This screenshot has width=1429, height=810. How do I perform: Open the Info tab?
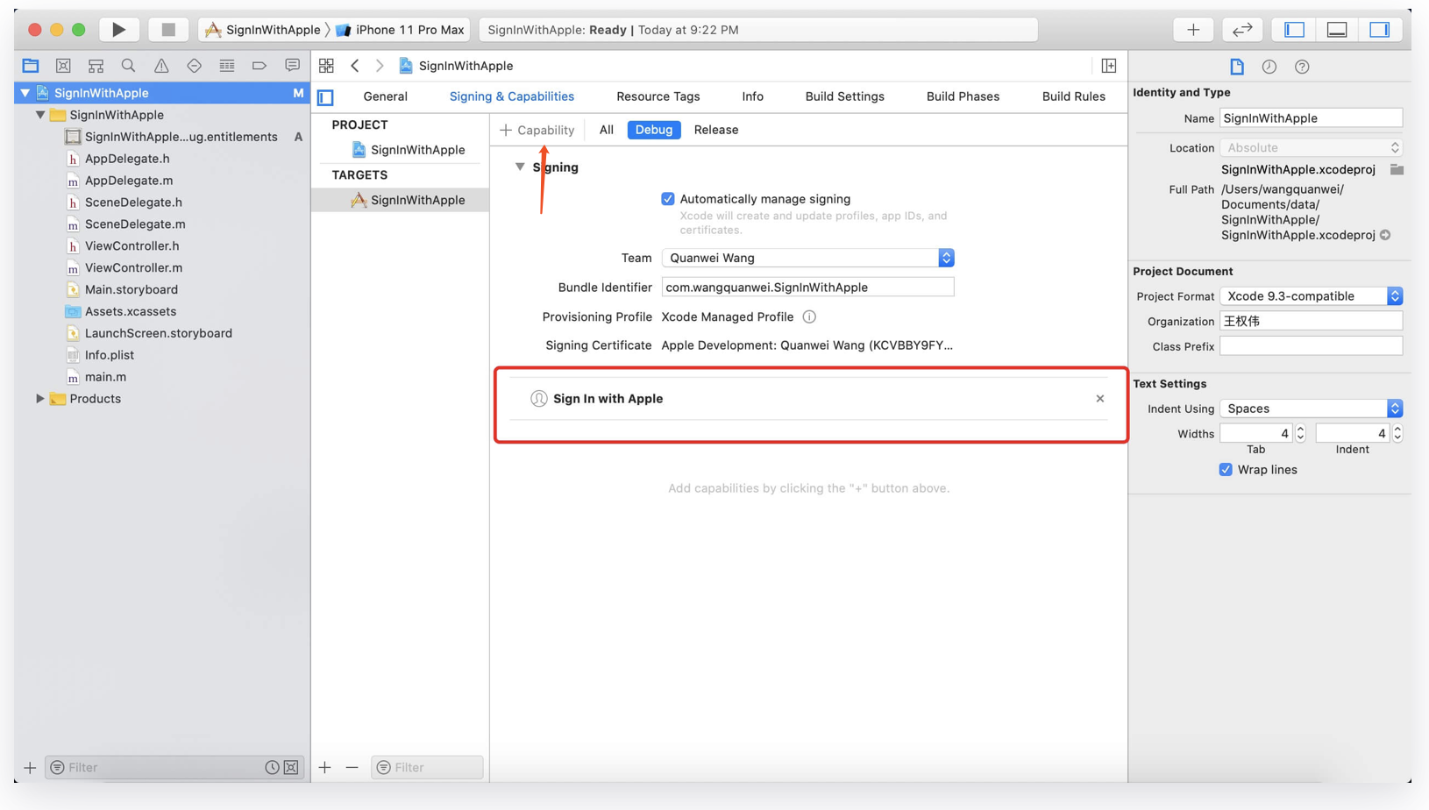752,96
